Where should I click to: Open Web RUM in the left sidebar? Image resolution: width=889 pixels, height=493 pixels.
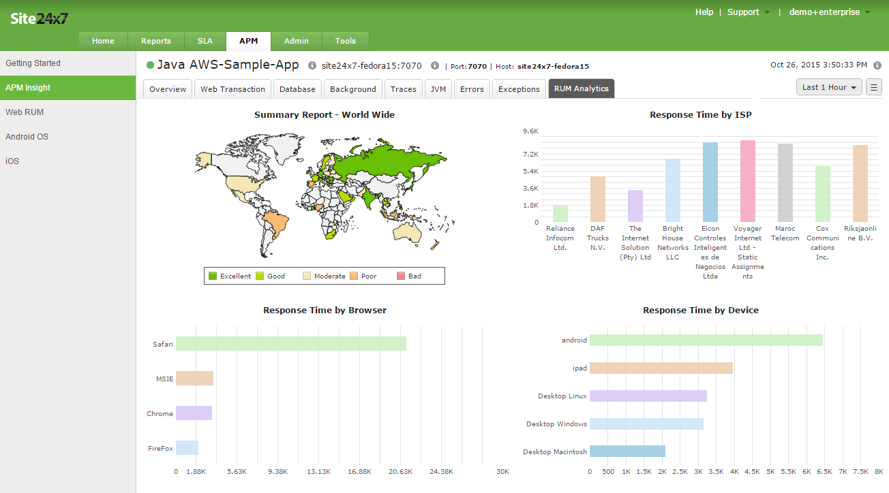coord(25,112)
